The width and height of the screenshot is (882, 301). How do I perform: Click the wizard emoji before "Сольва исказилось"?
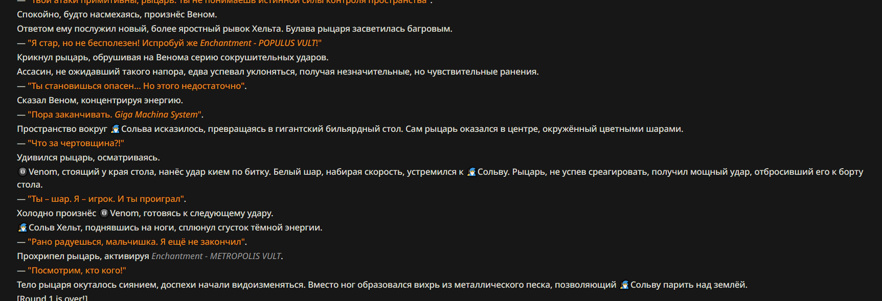(115, 129)
